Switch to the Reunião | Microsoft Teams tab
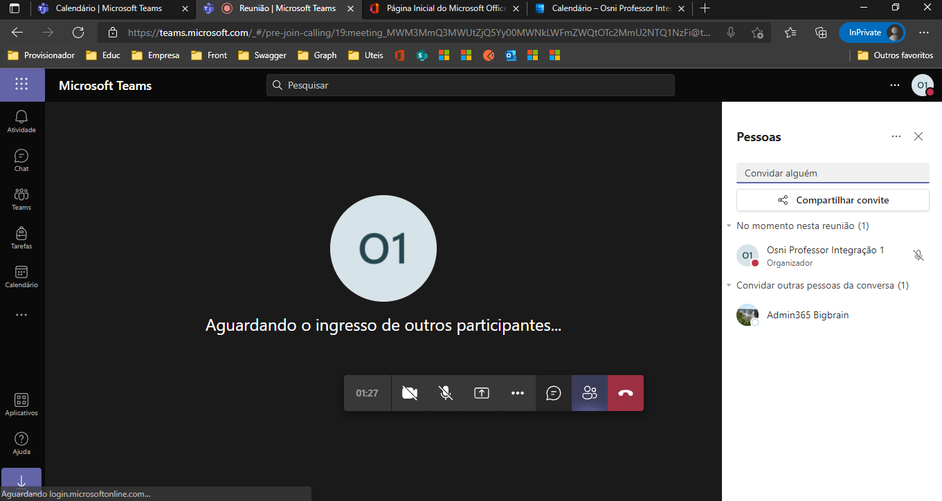The image size is (942, 501). [278, 8]
